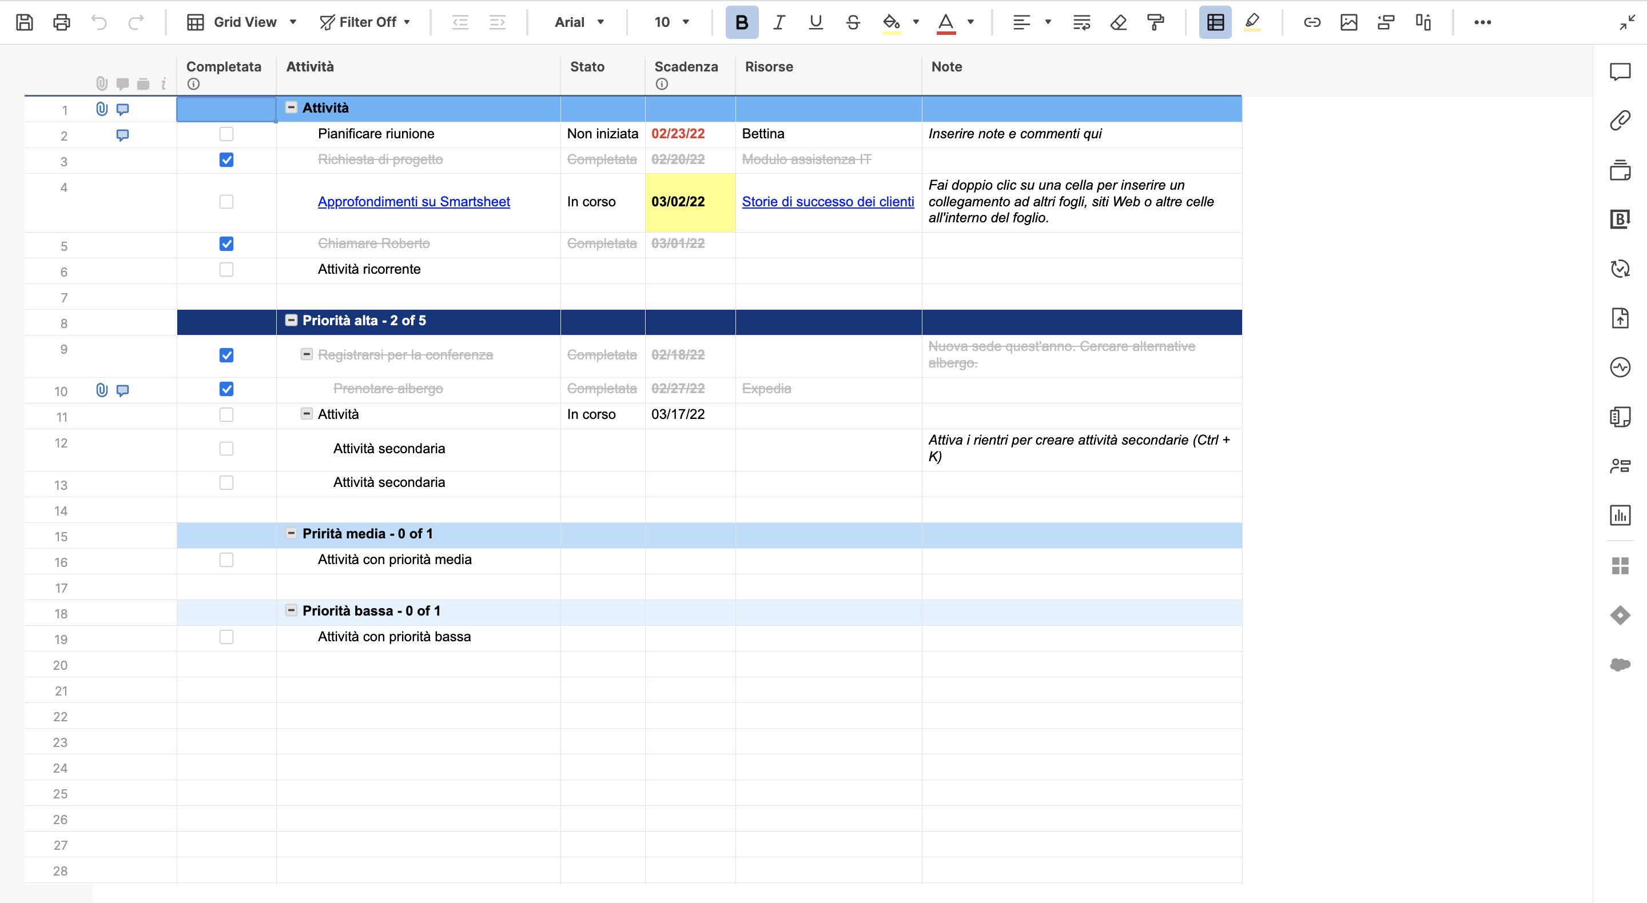1647x903 pixels.
Task: Open Conversations panel in right sidebar
Action: pos(1620,71)
